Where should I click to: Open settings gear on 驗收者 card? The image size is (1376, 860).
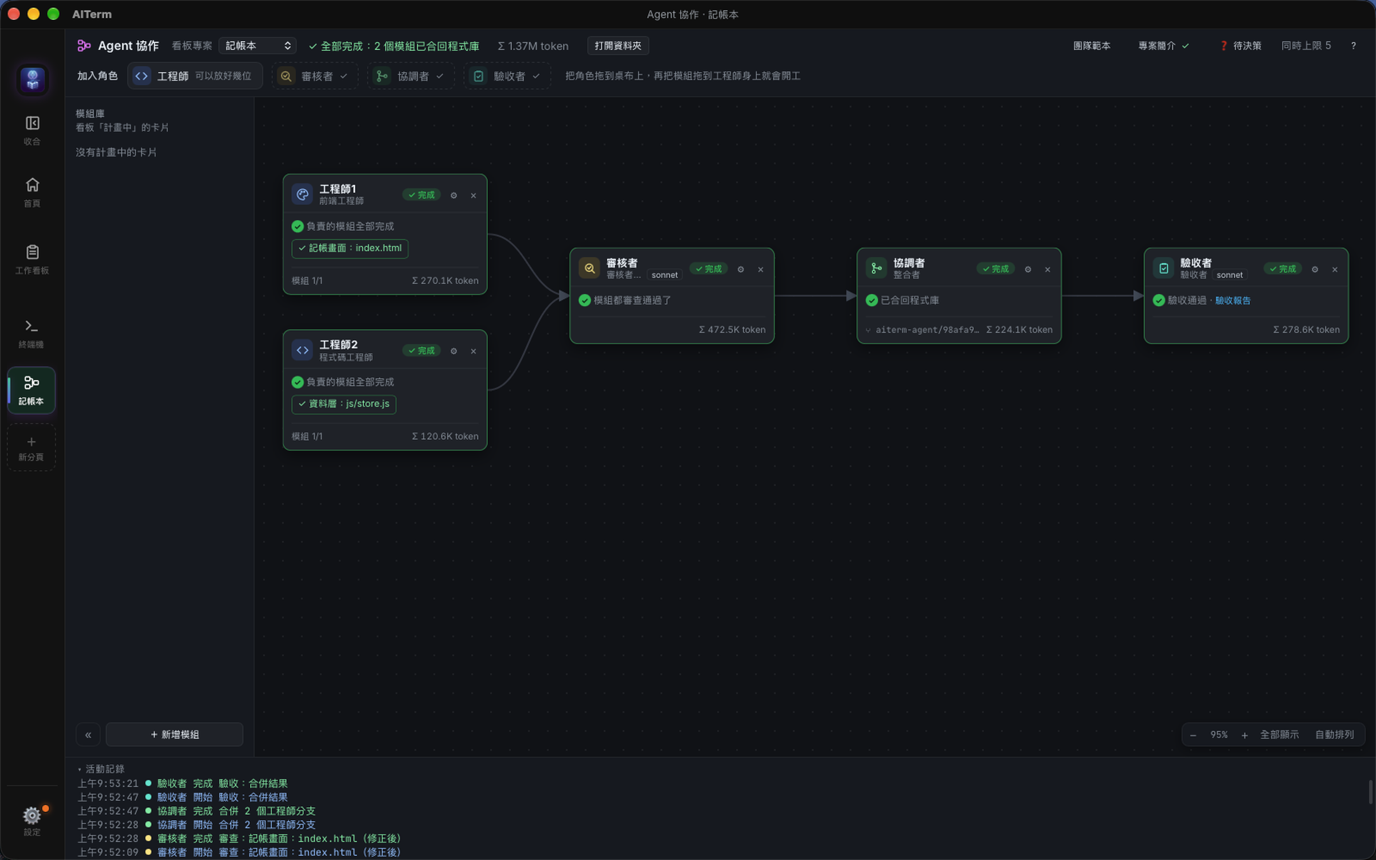[x=1315, y=269]
